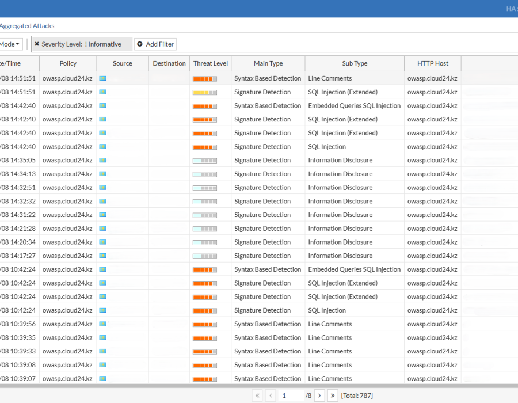Click flag icon in 14:34:13 row
The width and height of the screenshot is (518, 403).
(x=103, y=174)
